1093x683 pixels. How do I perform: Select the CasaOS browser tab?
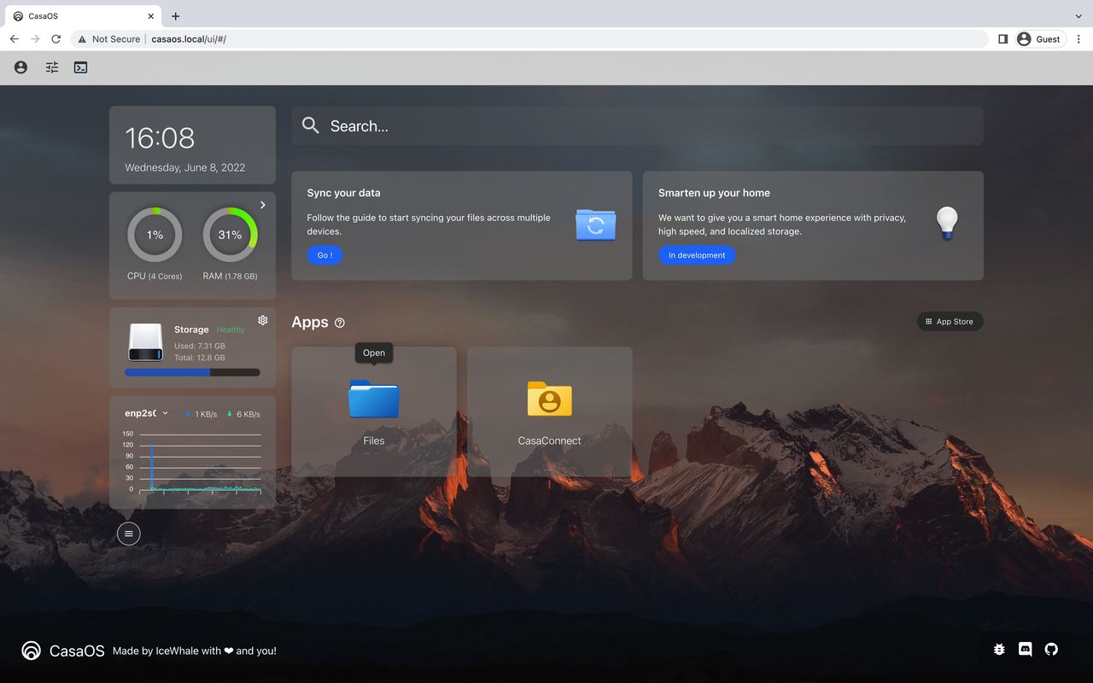pyautogui.click(x=81, y=16)
